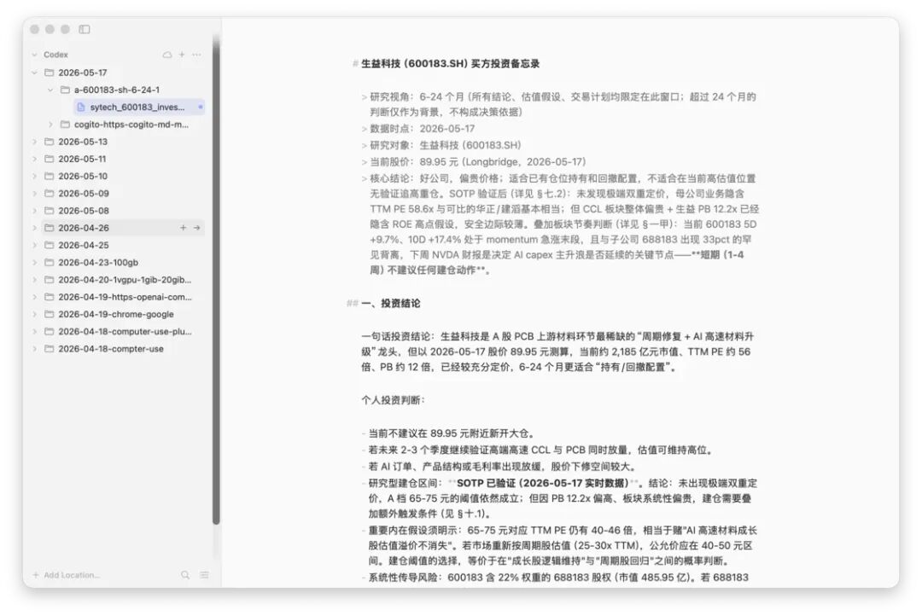Open sidebar search magnifier icon

tap(185, 575)
